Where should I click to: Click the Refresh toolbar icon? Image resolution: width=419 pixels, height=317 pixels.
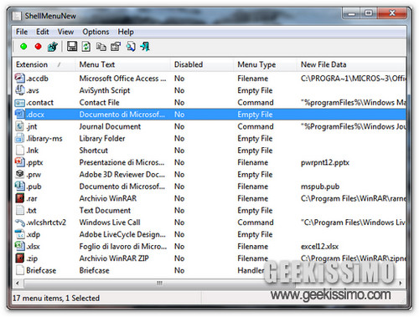86,46
